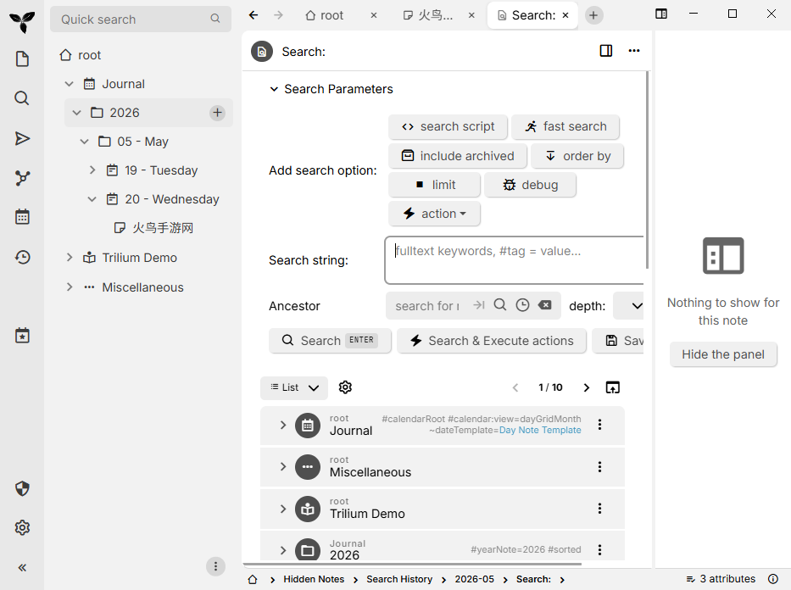
Task: Focus the Search string text box
Action: 515,260
